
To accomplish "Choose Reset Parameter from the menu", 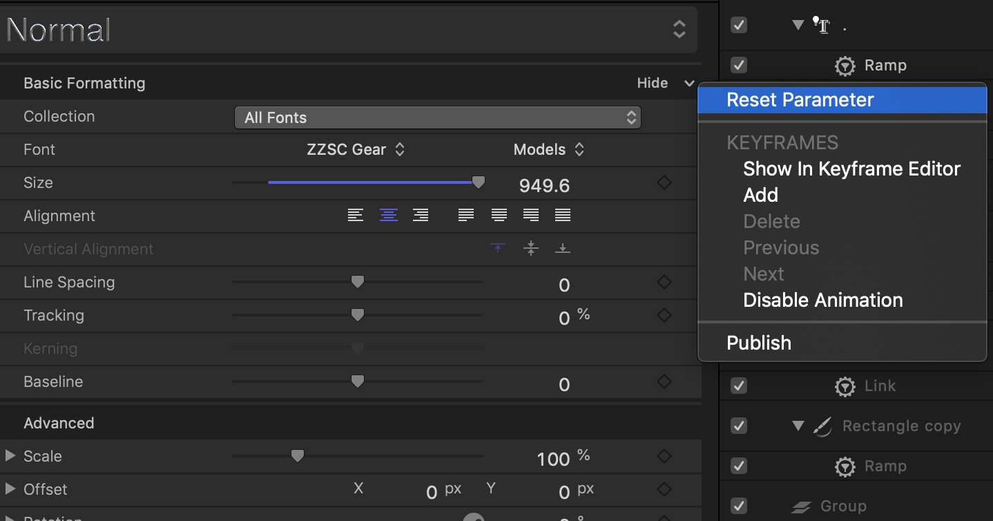I will [x=800, y=100].
